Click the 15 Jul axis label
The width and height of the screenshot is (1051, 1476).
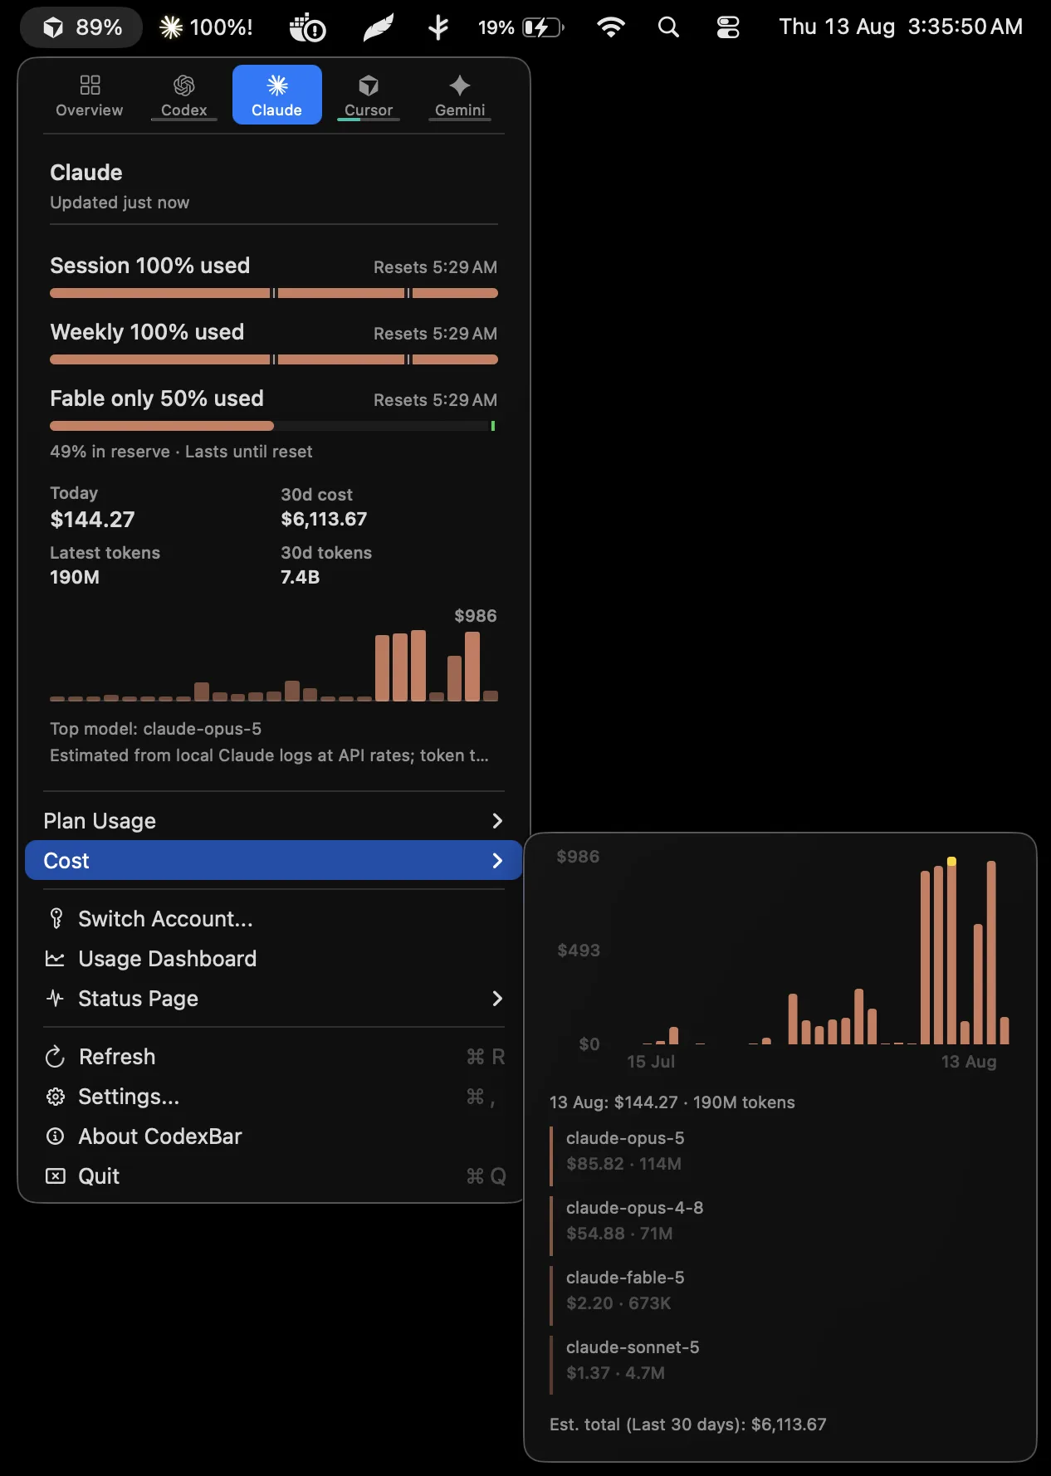pyautogui.click(x=651, y=1062)
